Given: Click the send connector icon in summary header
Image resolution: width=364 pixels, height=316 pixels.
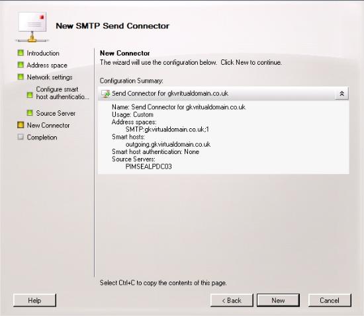Looking at the screenshot, I should (x=105, y=94).
